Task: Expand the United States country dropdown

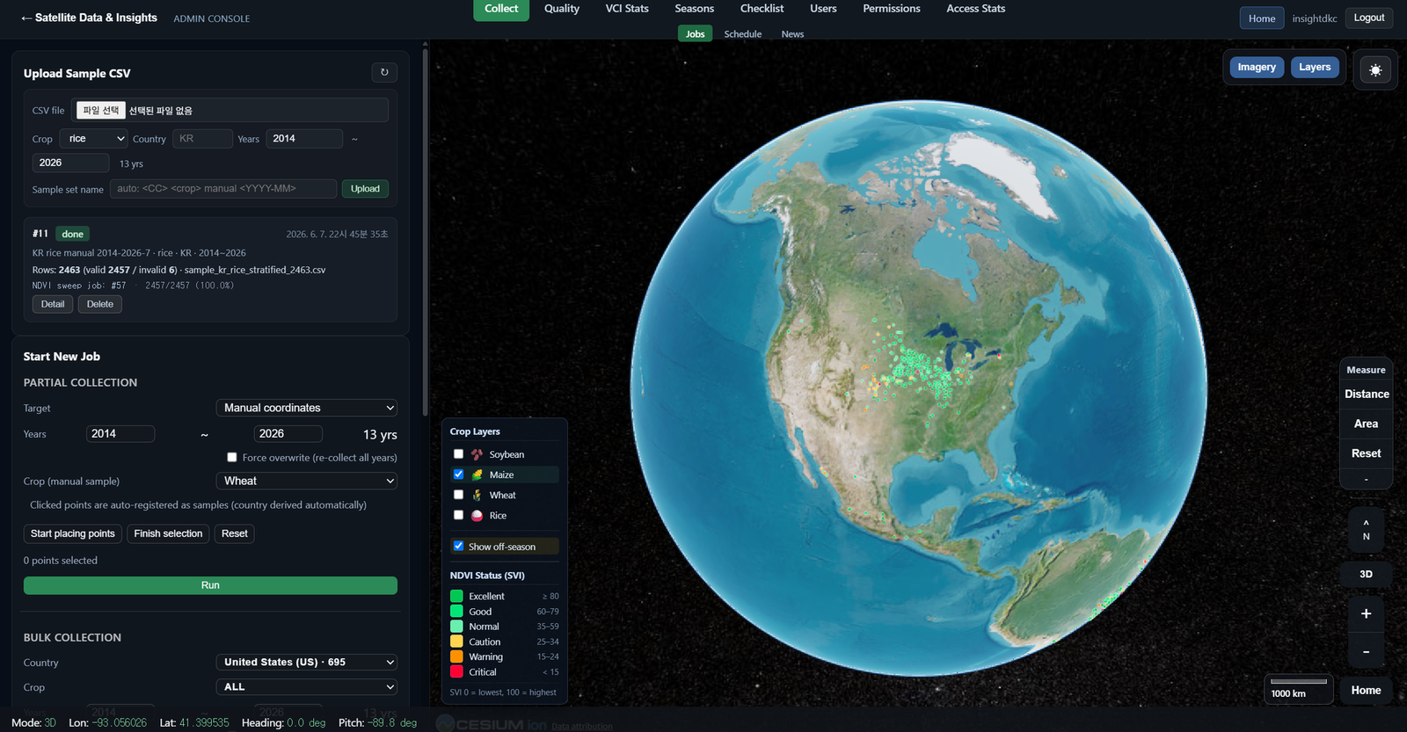Action: click(307, 662)
